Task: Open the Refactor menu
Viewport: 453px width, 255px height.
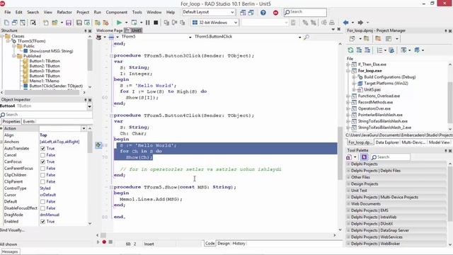Action: pyautogui.click(x=64, y=12)
